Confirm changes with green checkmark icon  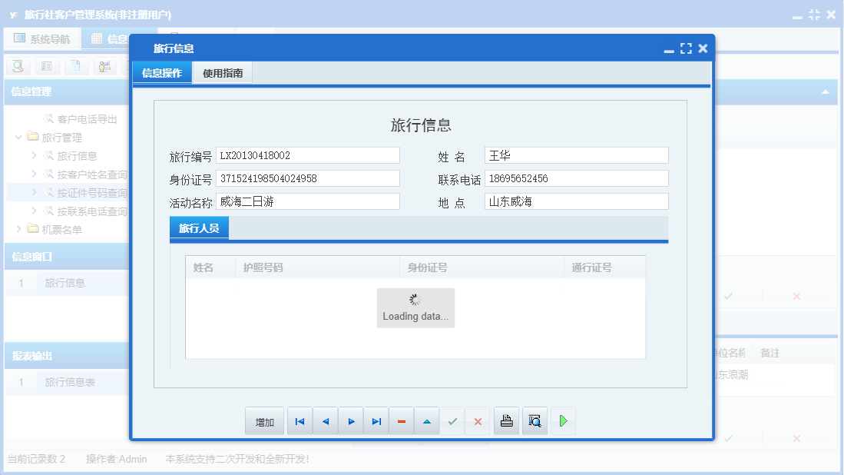tap(452, 420)
